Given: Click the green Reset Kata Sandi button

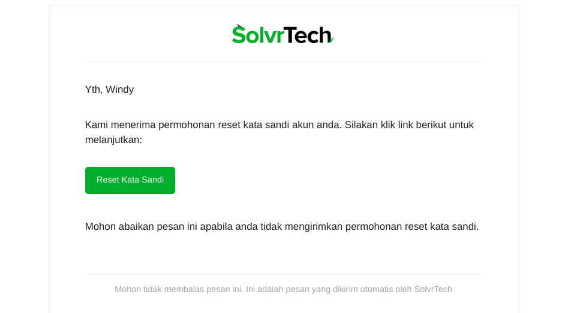Looking at the screenshot, I should [130, 180].
